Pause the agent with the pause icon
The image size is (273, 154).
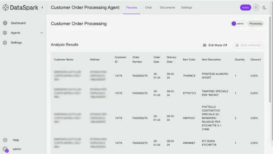pos(256,8)
